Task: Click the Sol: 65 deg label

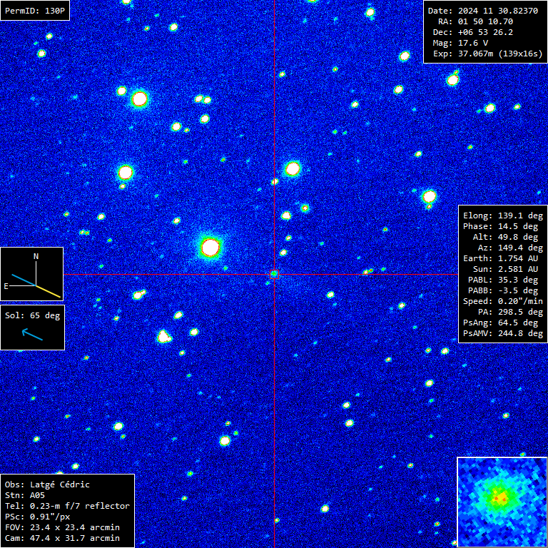Action: [x=33, y=315]
